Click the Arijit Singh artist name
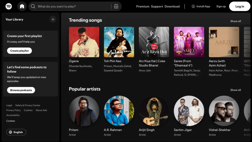252x142 pixels. pyautogui.click(x=147, y=130)
